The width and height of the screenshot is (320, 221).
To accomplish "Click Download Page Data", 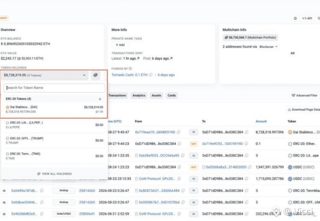I will coord(303,110).
